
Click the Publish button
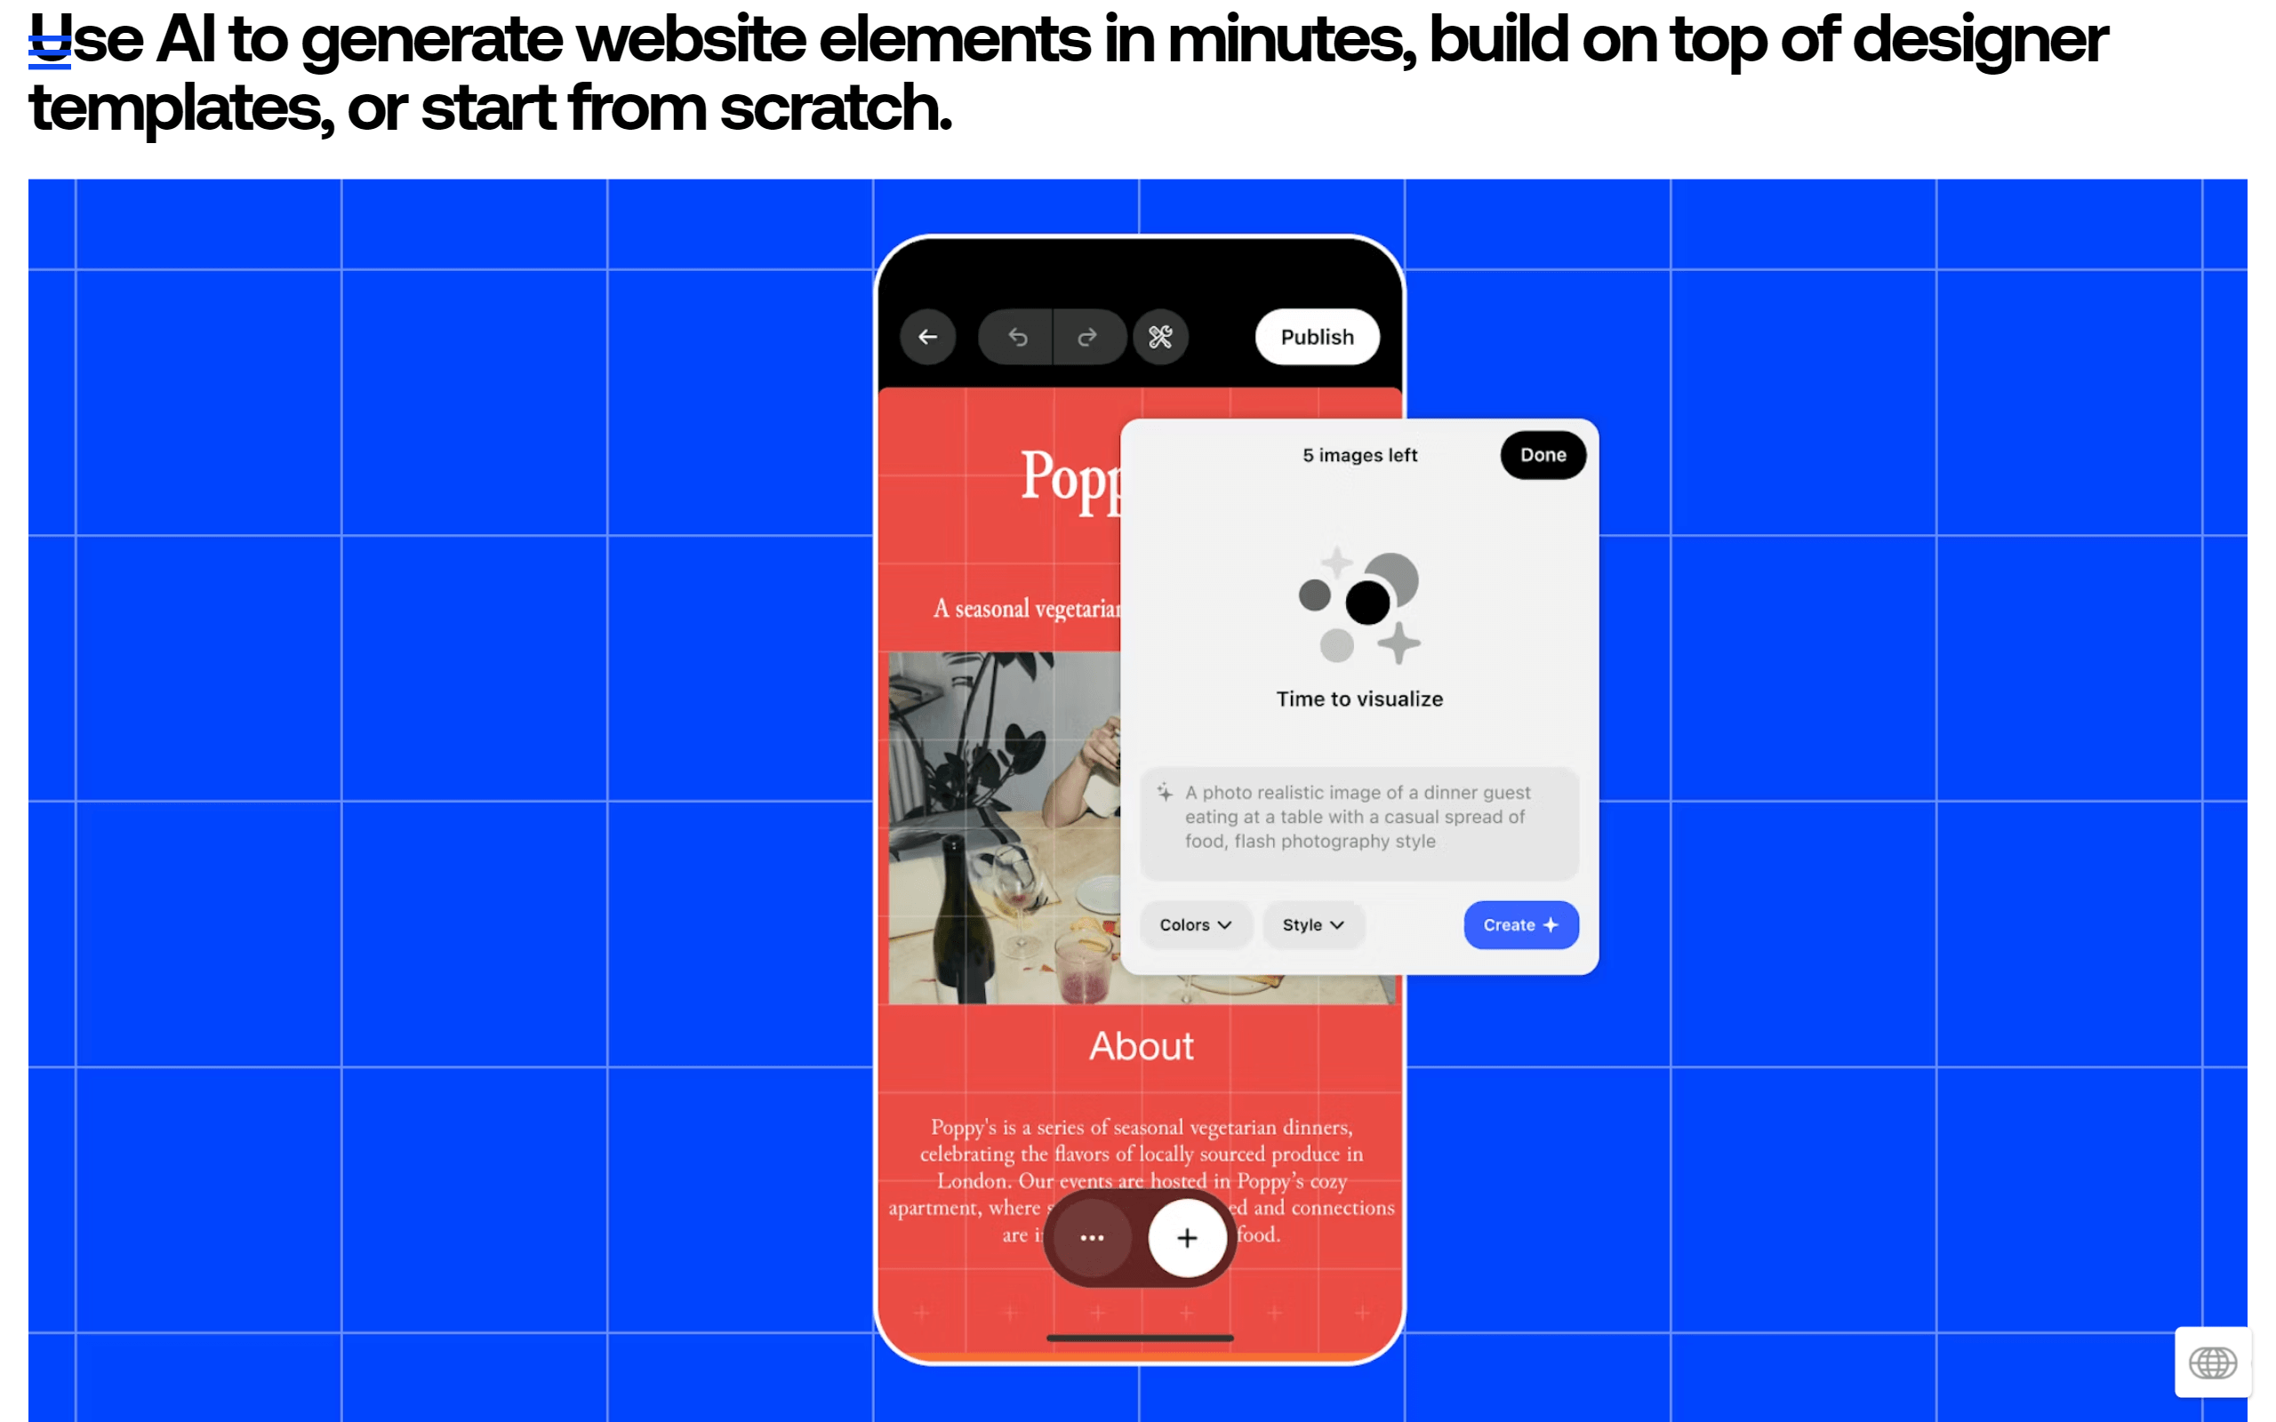tap(1318, 336)
